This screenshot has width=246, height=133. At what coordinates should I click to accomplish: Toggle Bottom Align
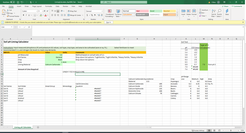click(58, 11)
